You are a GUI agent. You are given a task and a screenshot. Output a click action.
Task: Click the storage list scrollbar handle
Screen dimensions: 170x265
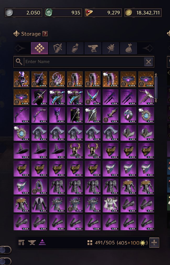click(x=156, y=88)
